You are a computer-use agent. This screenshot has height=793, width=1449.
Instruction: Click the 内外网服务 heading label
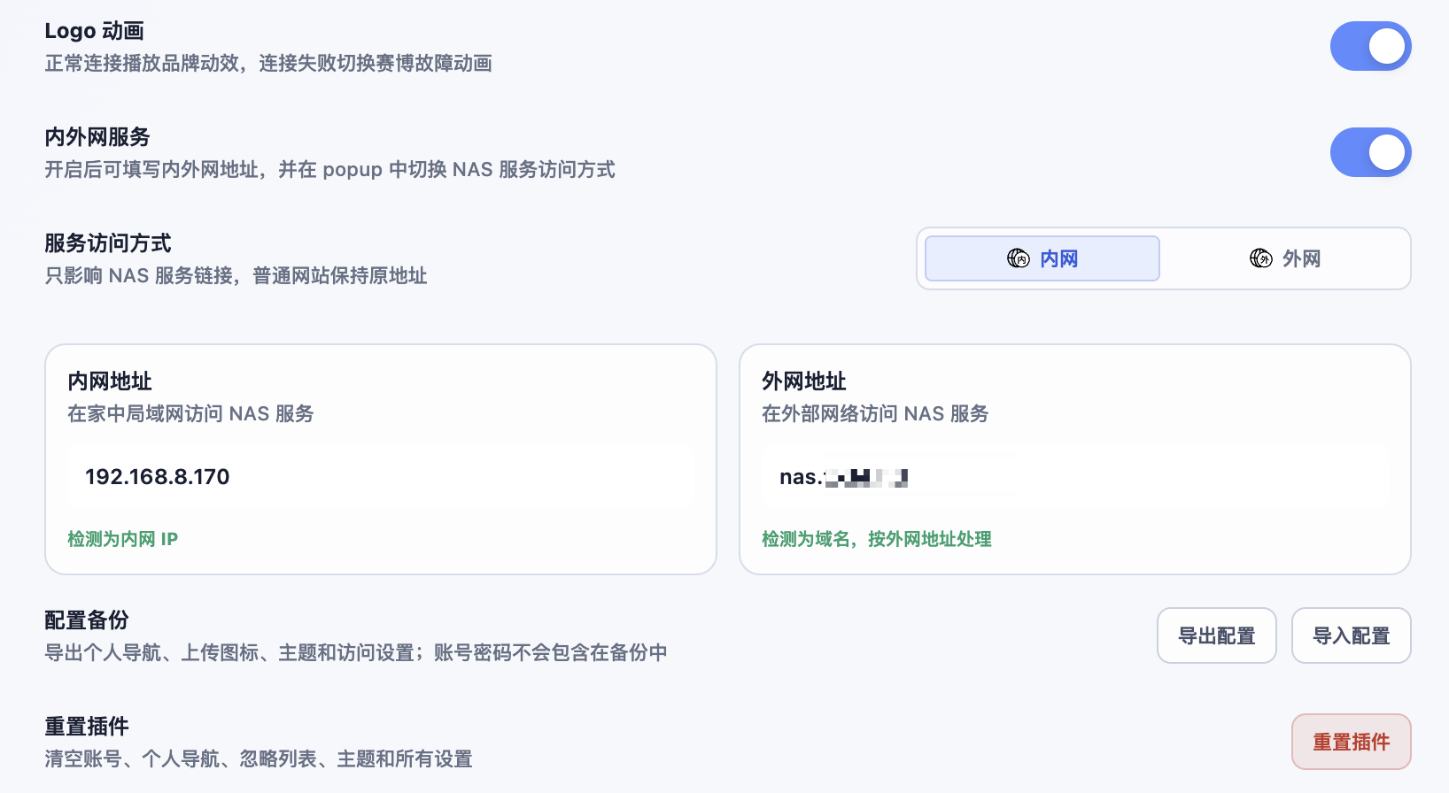97,137
